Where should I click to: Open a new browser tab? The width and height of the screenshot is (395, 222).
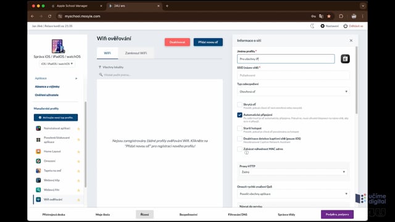point(167,6)
